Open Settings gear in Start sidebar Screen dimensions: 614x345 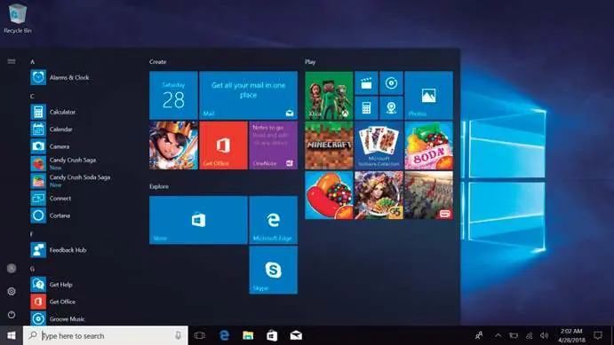pyautogui.click(x=12, y=291)
